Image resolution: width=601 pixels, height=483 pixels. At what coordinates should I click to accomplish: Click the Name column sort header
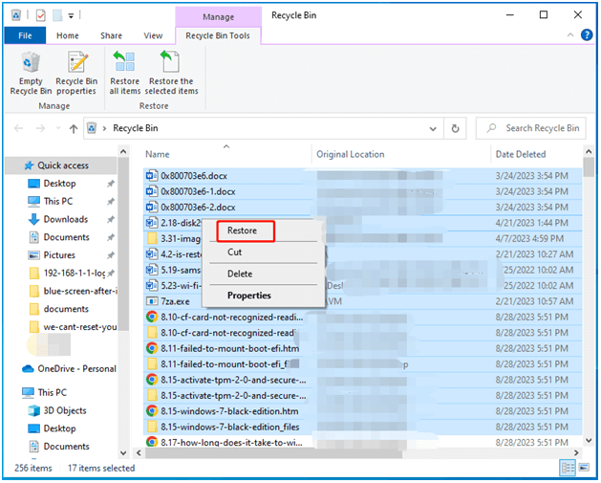[x=157, y=155]
